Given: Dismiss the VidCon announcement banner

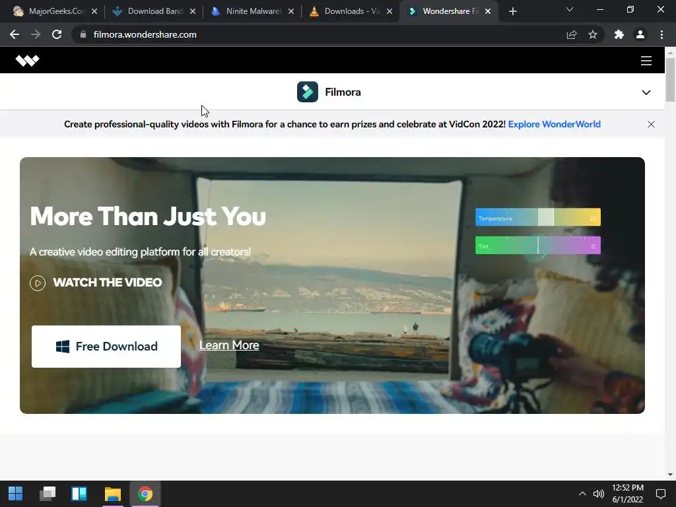Looking at the screenshot, I should click(x=651, y=124).
